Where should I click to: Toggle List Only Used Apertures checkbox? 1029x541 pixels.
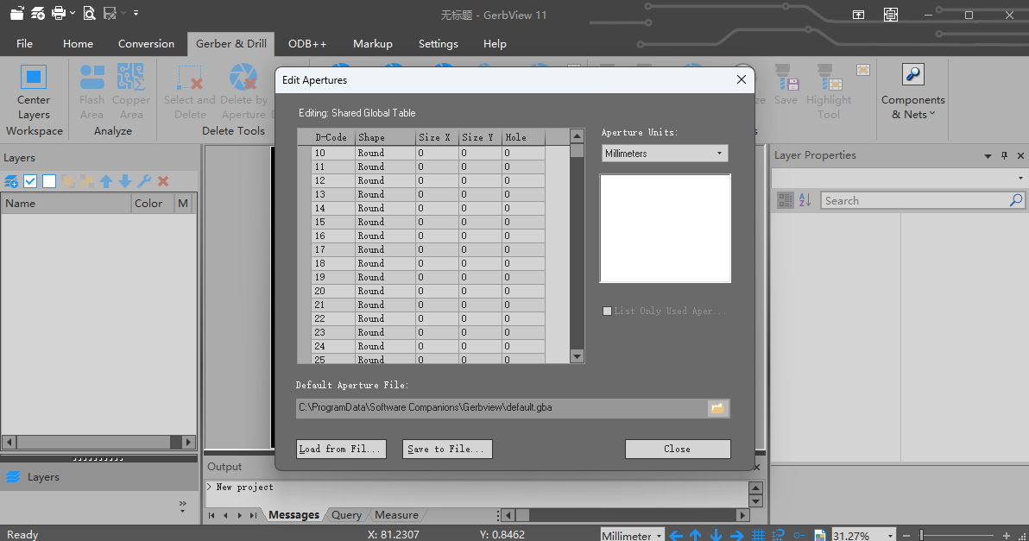click(x=608, y=311)
